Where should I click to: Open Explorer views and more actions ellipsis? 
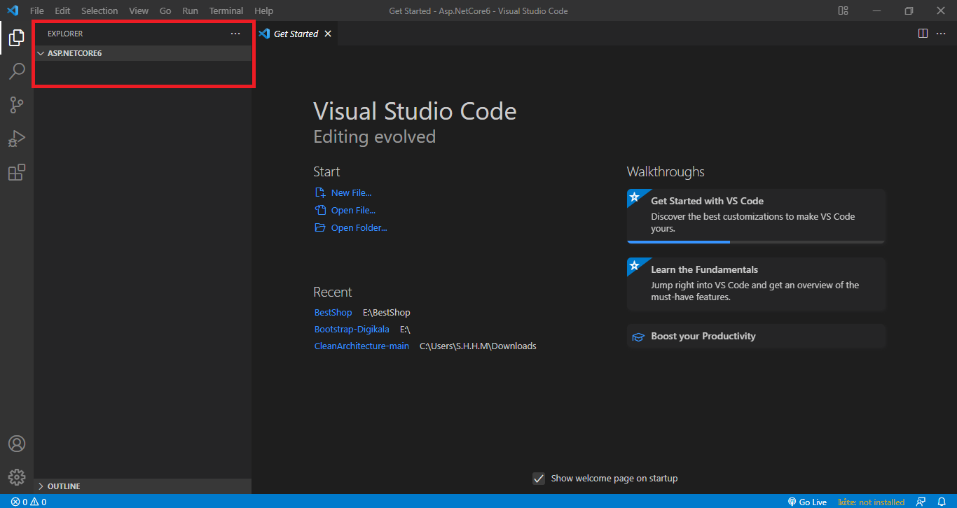(x=235, y=34)
